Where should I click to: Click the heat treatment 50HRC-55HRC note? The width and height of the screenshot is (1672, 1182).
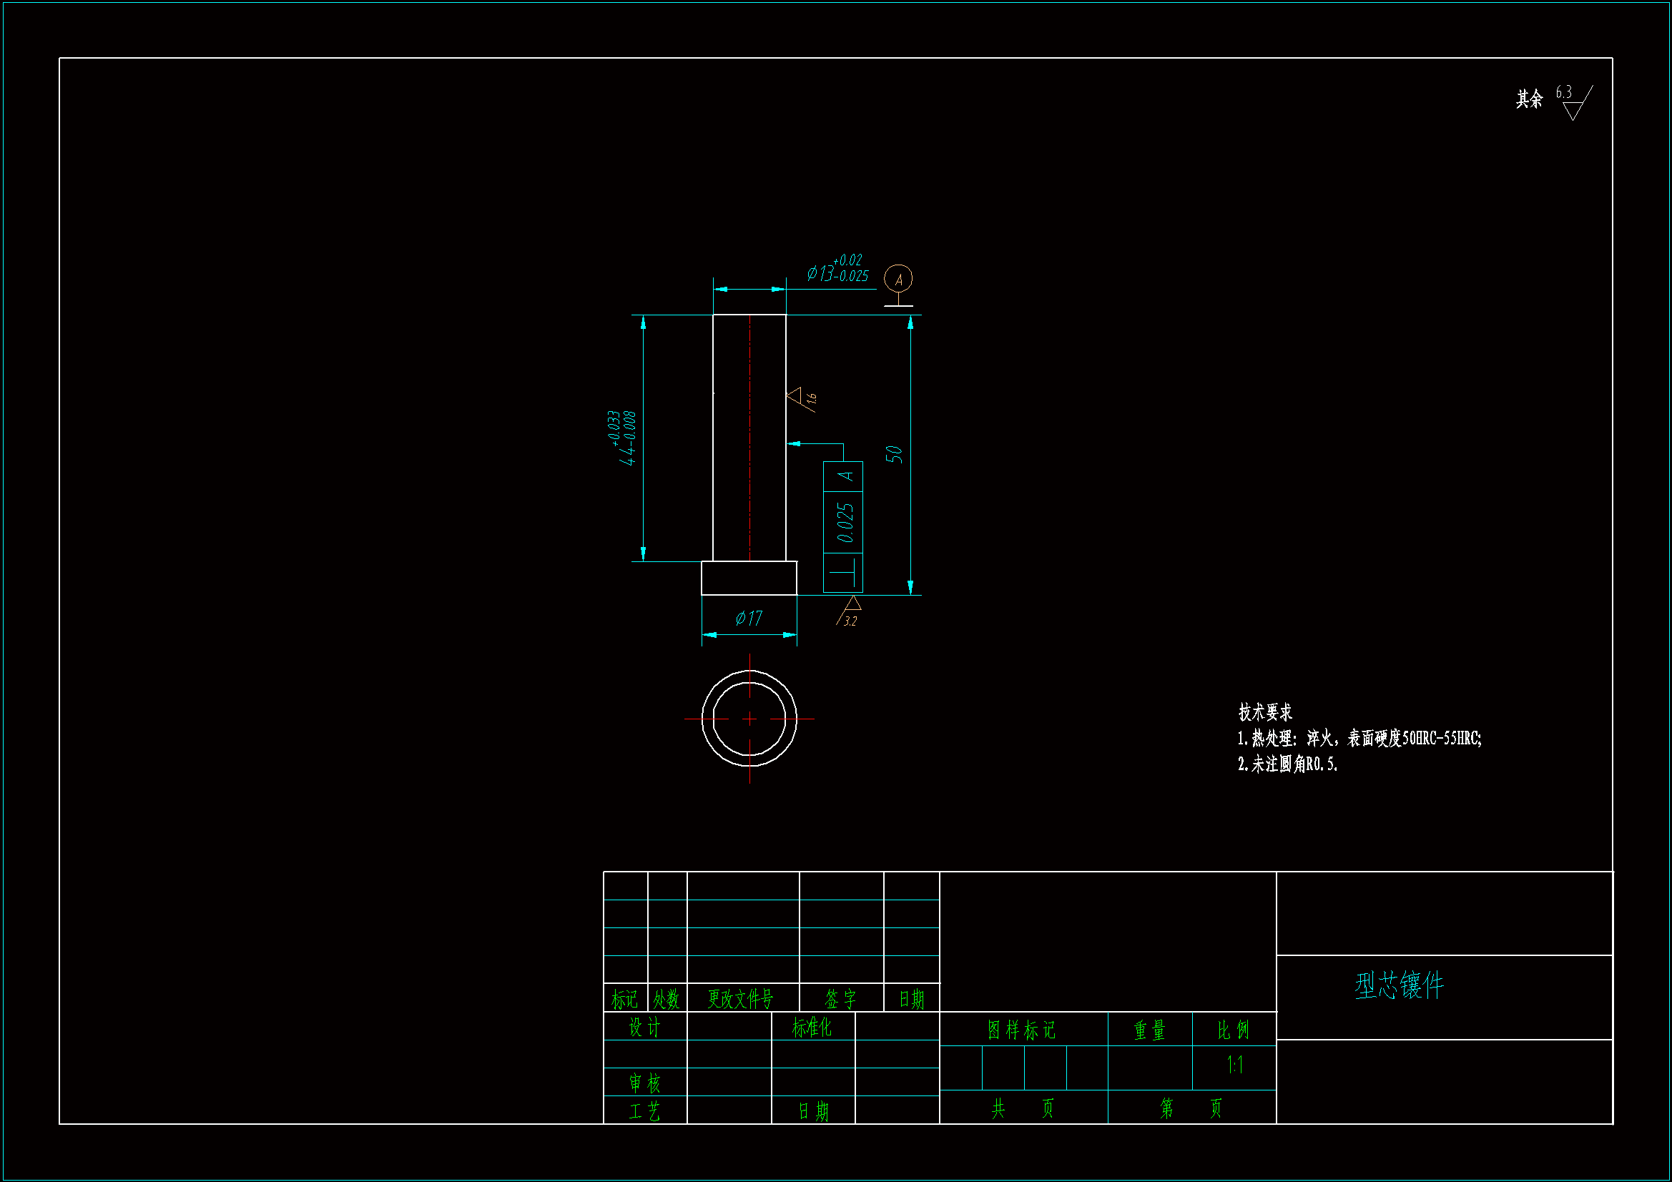pos(1359,739)
